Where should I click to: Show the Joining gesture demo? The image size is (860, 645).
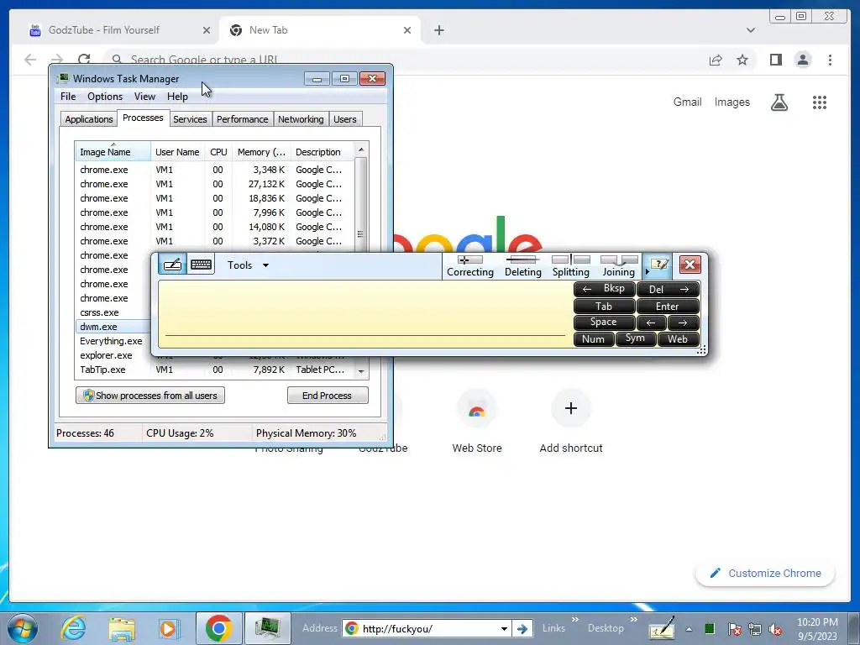[619, 266]
